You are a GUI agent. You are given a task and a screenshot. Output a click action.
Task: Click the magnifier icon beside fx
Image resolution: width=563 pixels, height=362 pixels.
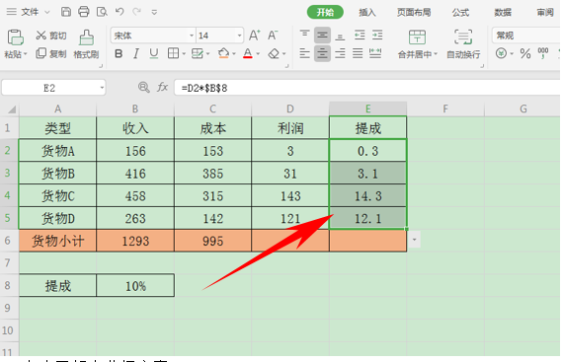tap(143, 87)
